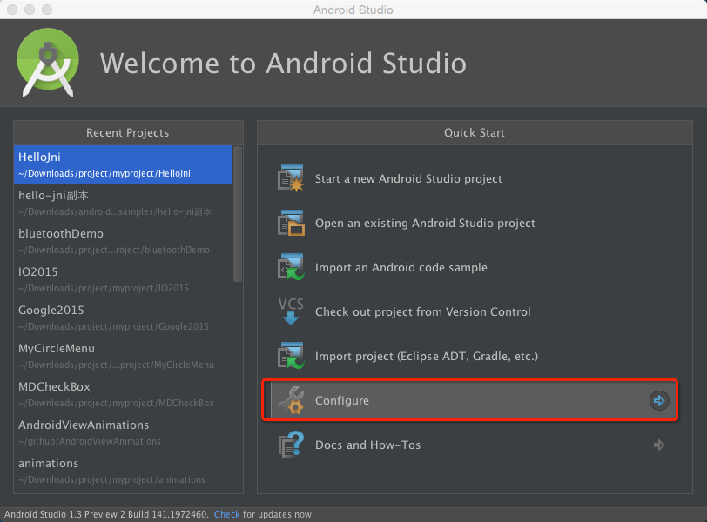Click the ~/Downloads/project/myproject/IO2015 path
Viewport: 707px width, 522px height.
104,288
